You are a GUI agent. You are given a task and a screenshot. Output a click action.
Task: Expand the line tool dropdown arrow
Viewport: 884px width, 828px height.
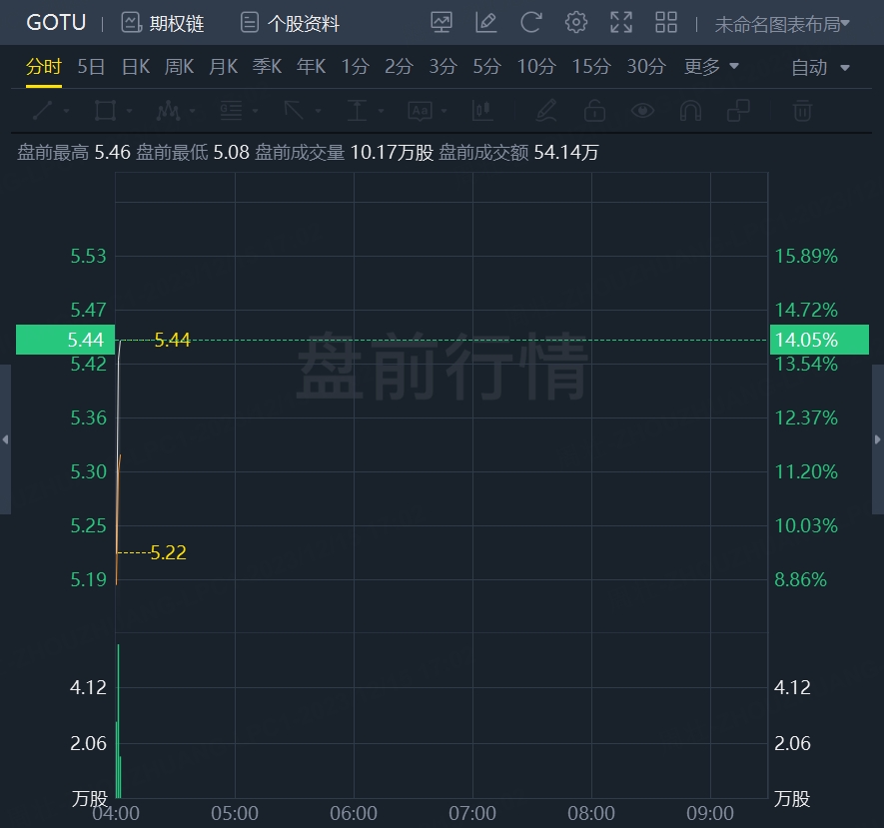point(67,111)
